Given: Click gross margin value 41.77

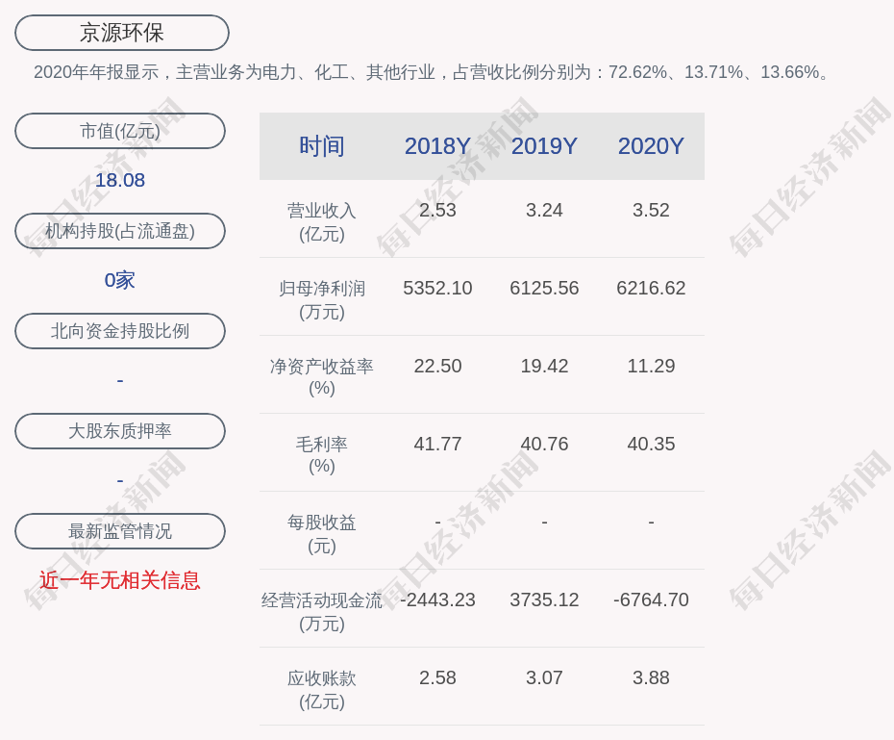Looking at the screenshot, I should [438, 444].
